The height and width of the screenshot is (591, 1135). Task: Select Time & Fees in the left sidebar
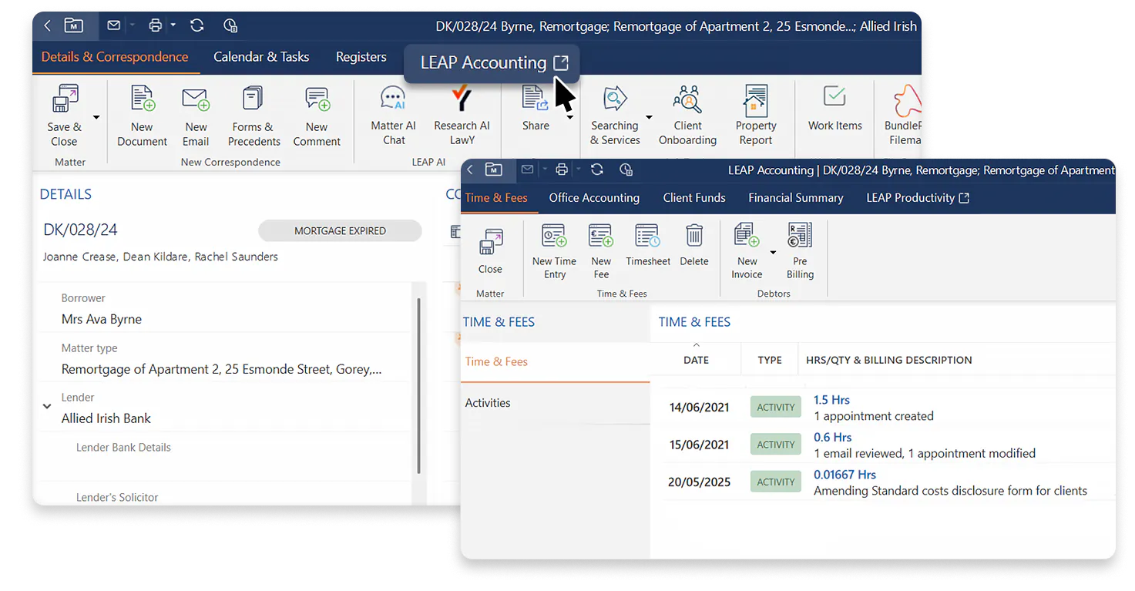[556, 361]
